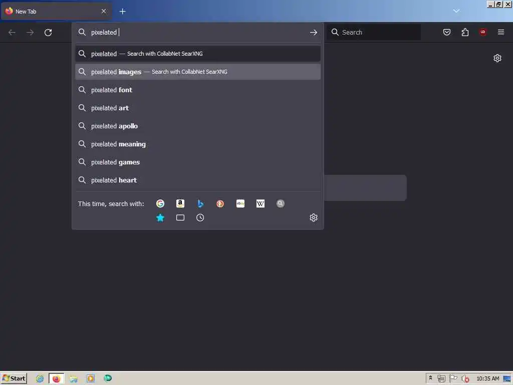Image resolution: width=513 pixels, height=385 pixels.
Task: Search with the Bing engine icon
Action: [200, 204]
